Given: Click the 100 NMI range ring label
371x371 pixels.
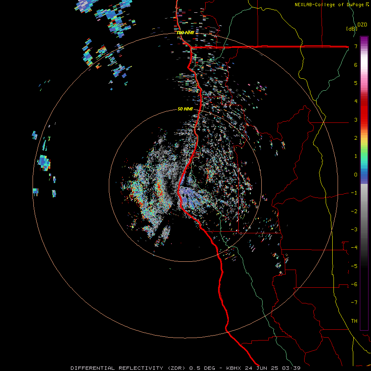Looking at the screenshot, I should click(185, 33).
